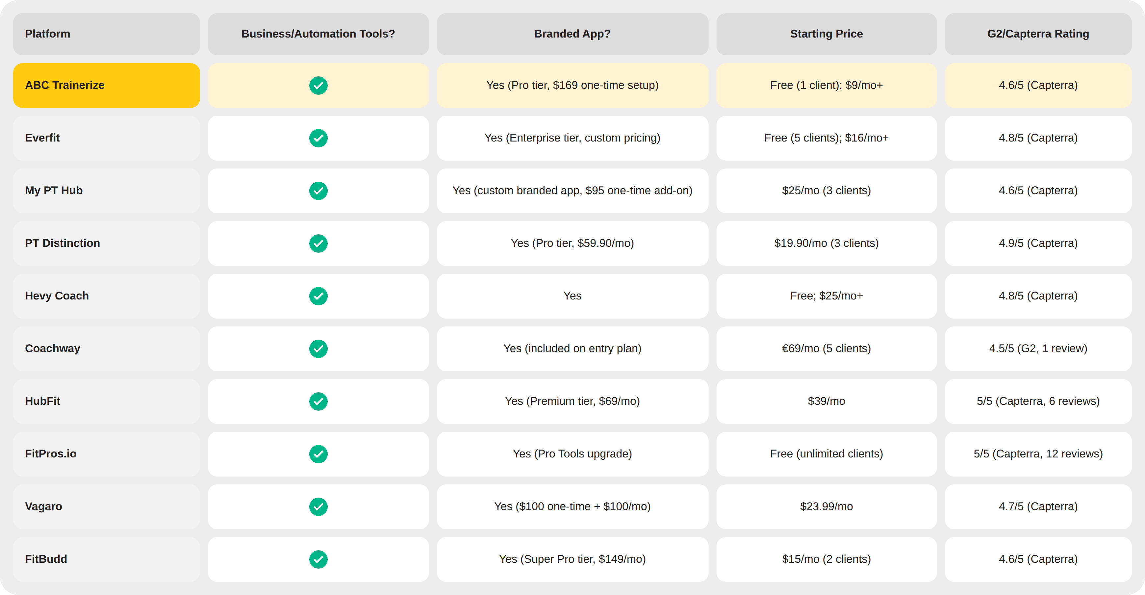Viewport: 1145px width, 595px height.
Task: Click '5/5 (Capterra, 12 reviews)' rating
Action: [1038, 454]
